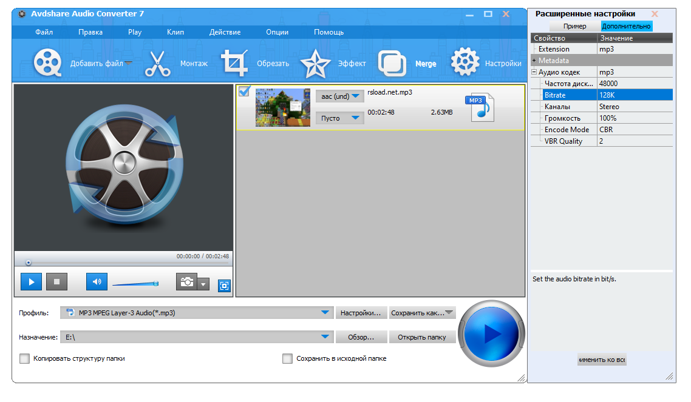Open the aac (und) audio track dropdown

click(340, 96)
